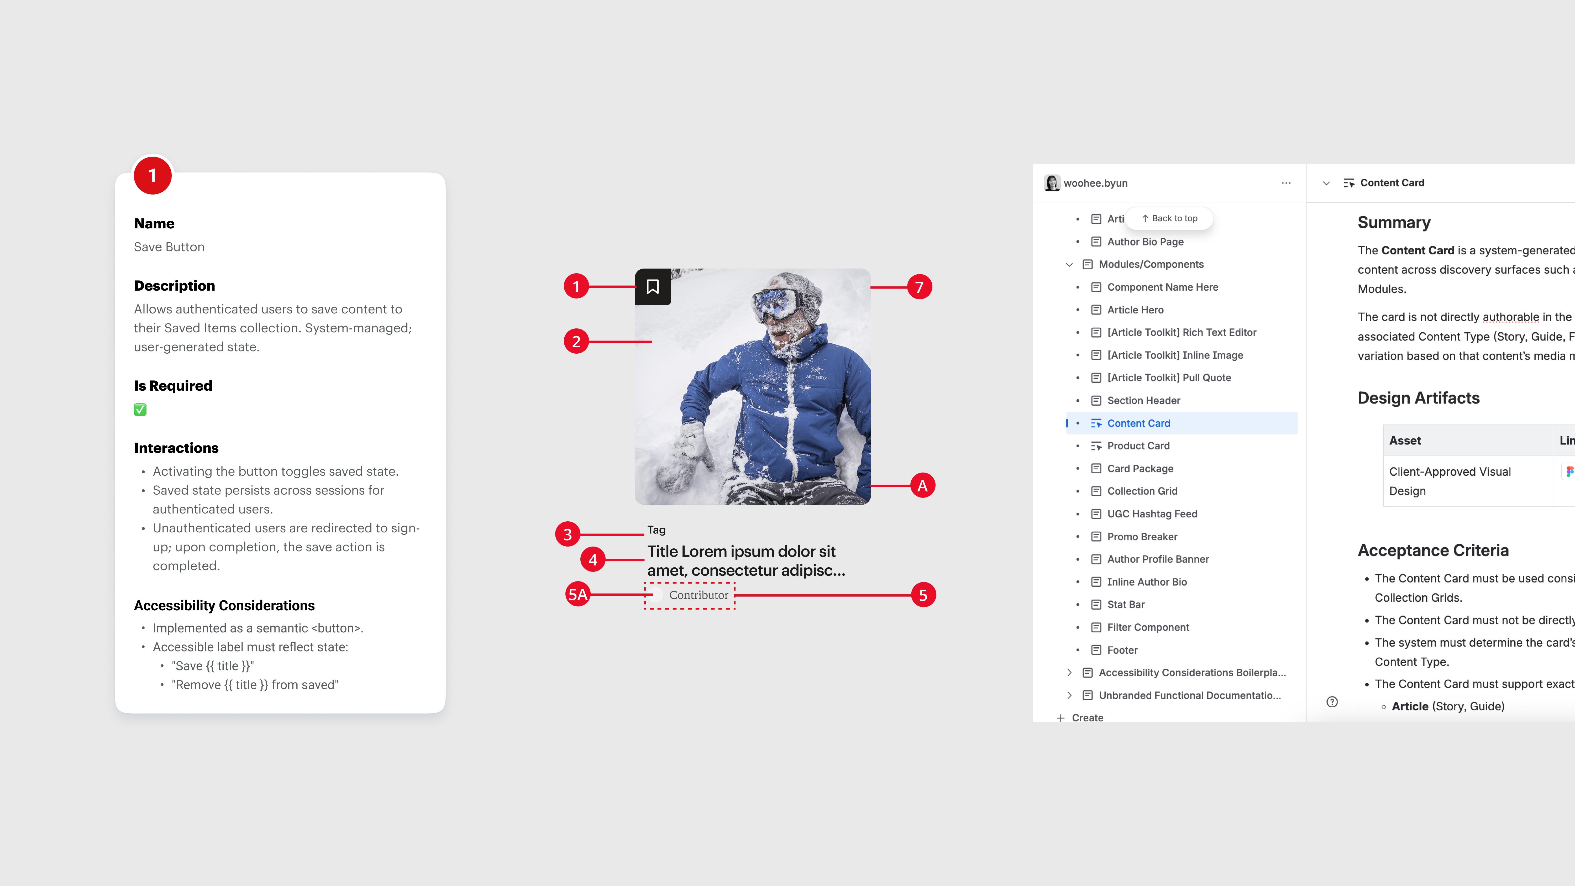Expand Unbranded Functional Documentation item
Image resolution: width=1575 pixels, height=886 pixels.
(x=1069, y=695)
